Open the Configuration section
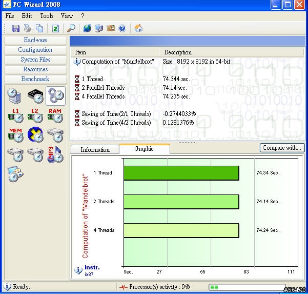Viewport: 308px width, 294px height. point(35,50)
